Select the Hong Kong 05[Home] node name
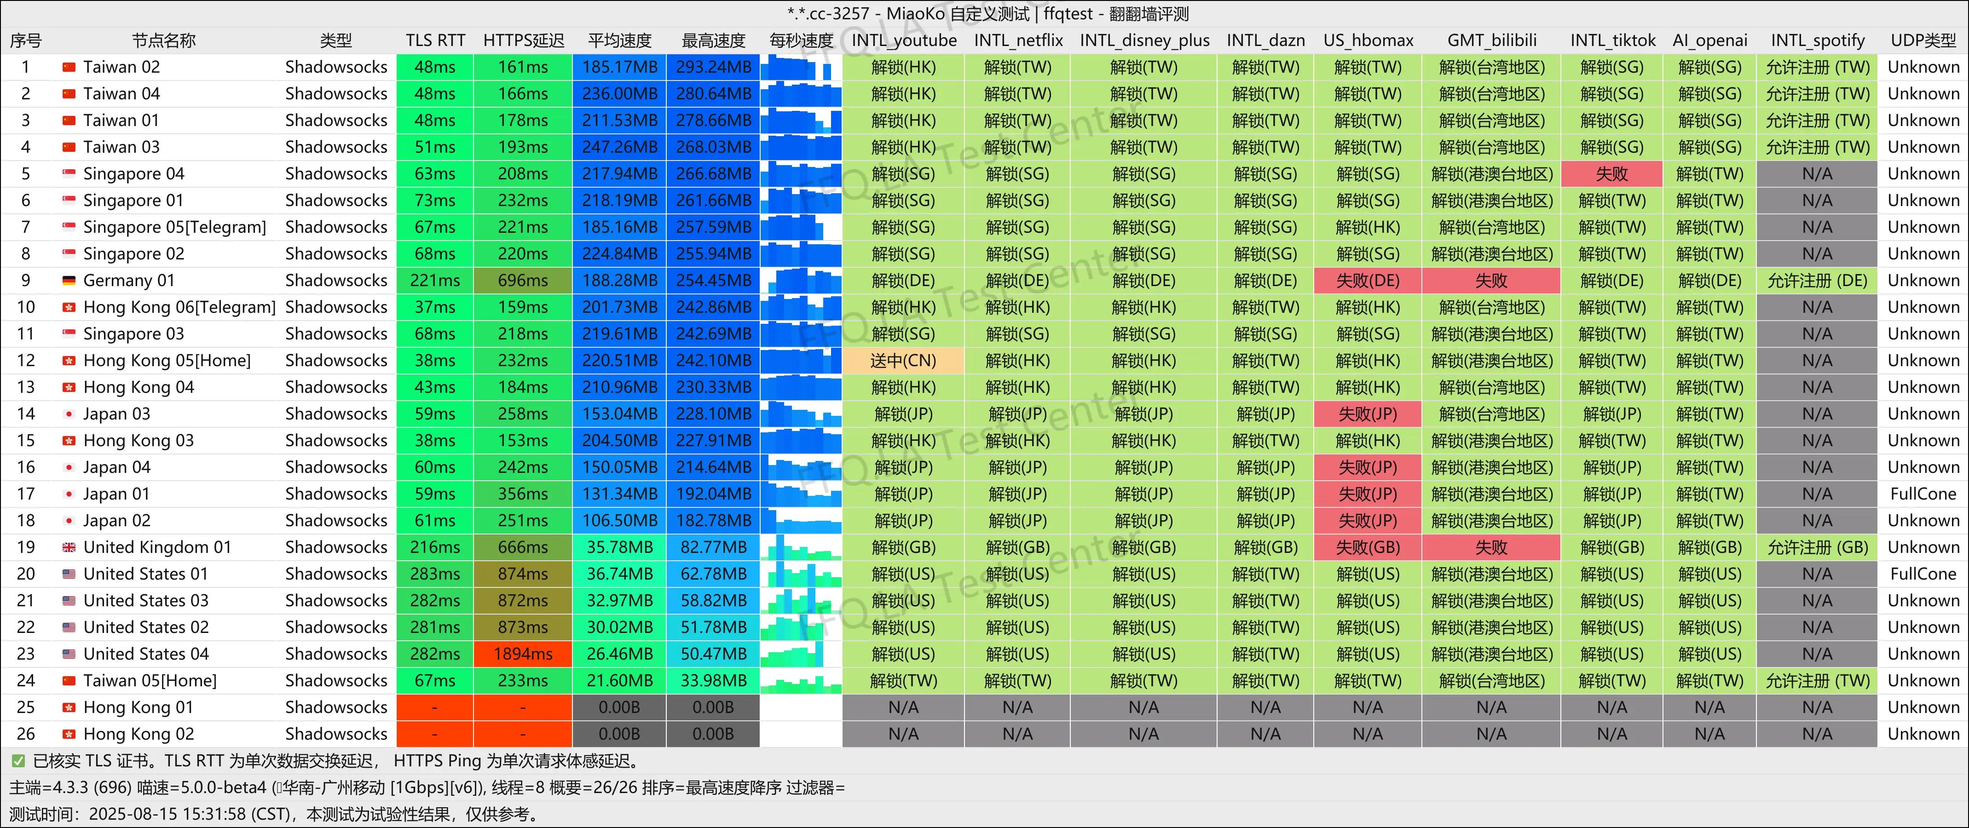The image size is (1969, 828). click(167, 361)
